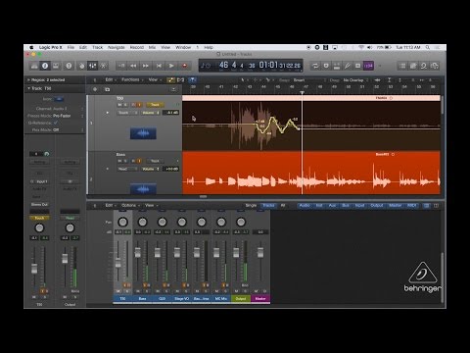The height and width of the screenshot is (353, 470).
Task: Select the Single mixer view button
Action: 251,206
